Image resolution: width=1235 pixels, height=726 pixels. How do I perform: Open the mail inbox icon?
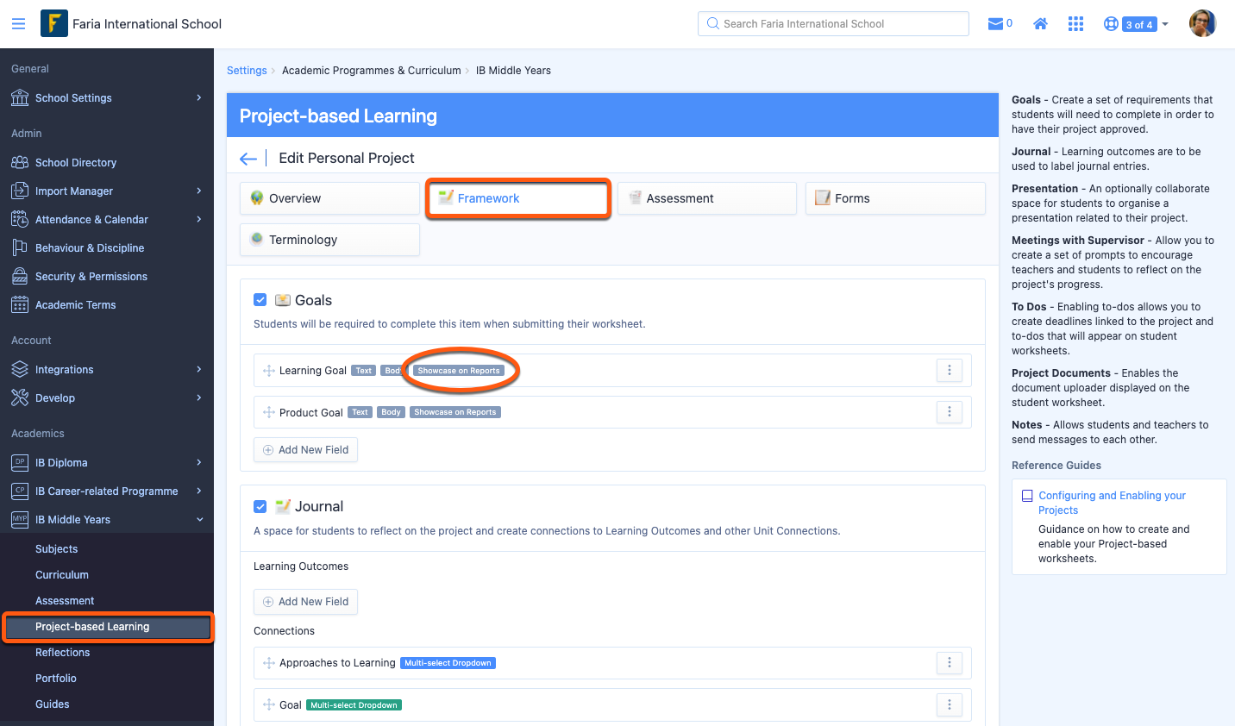[x=995, y=24]
